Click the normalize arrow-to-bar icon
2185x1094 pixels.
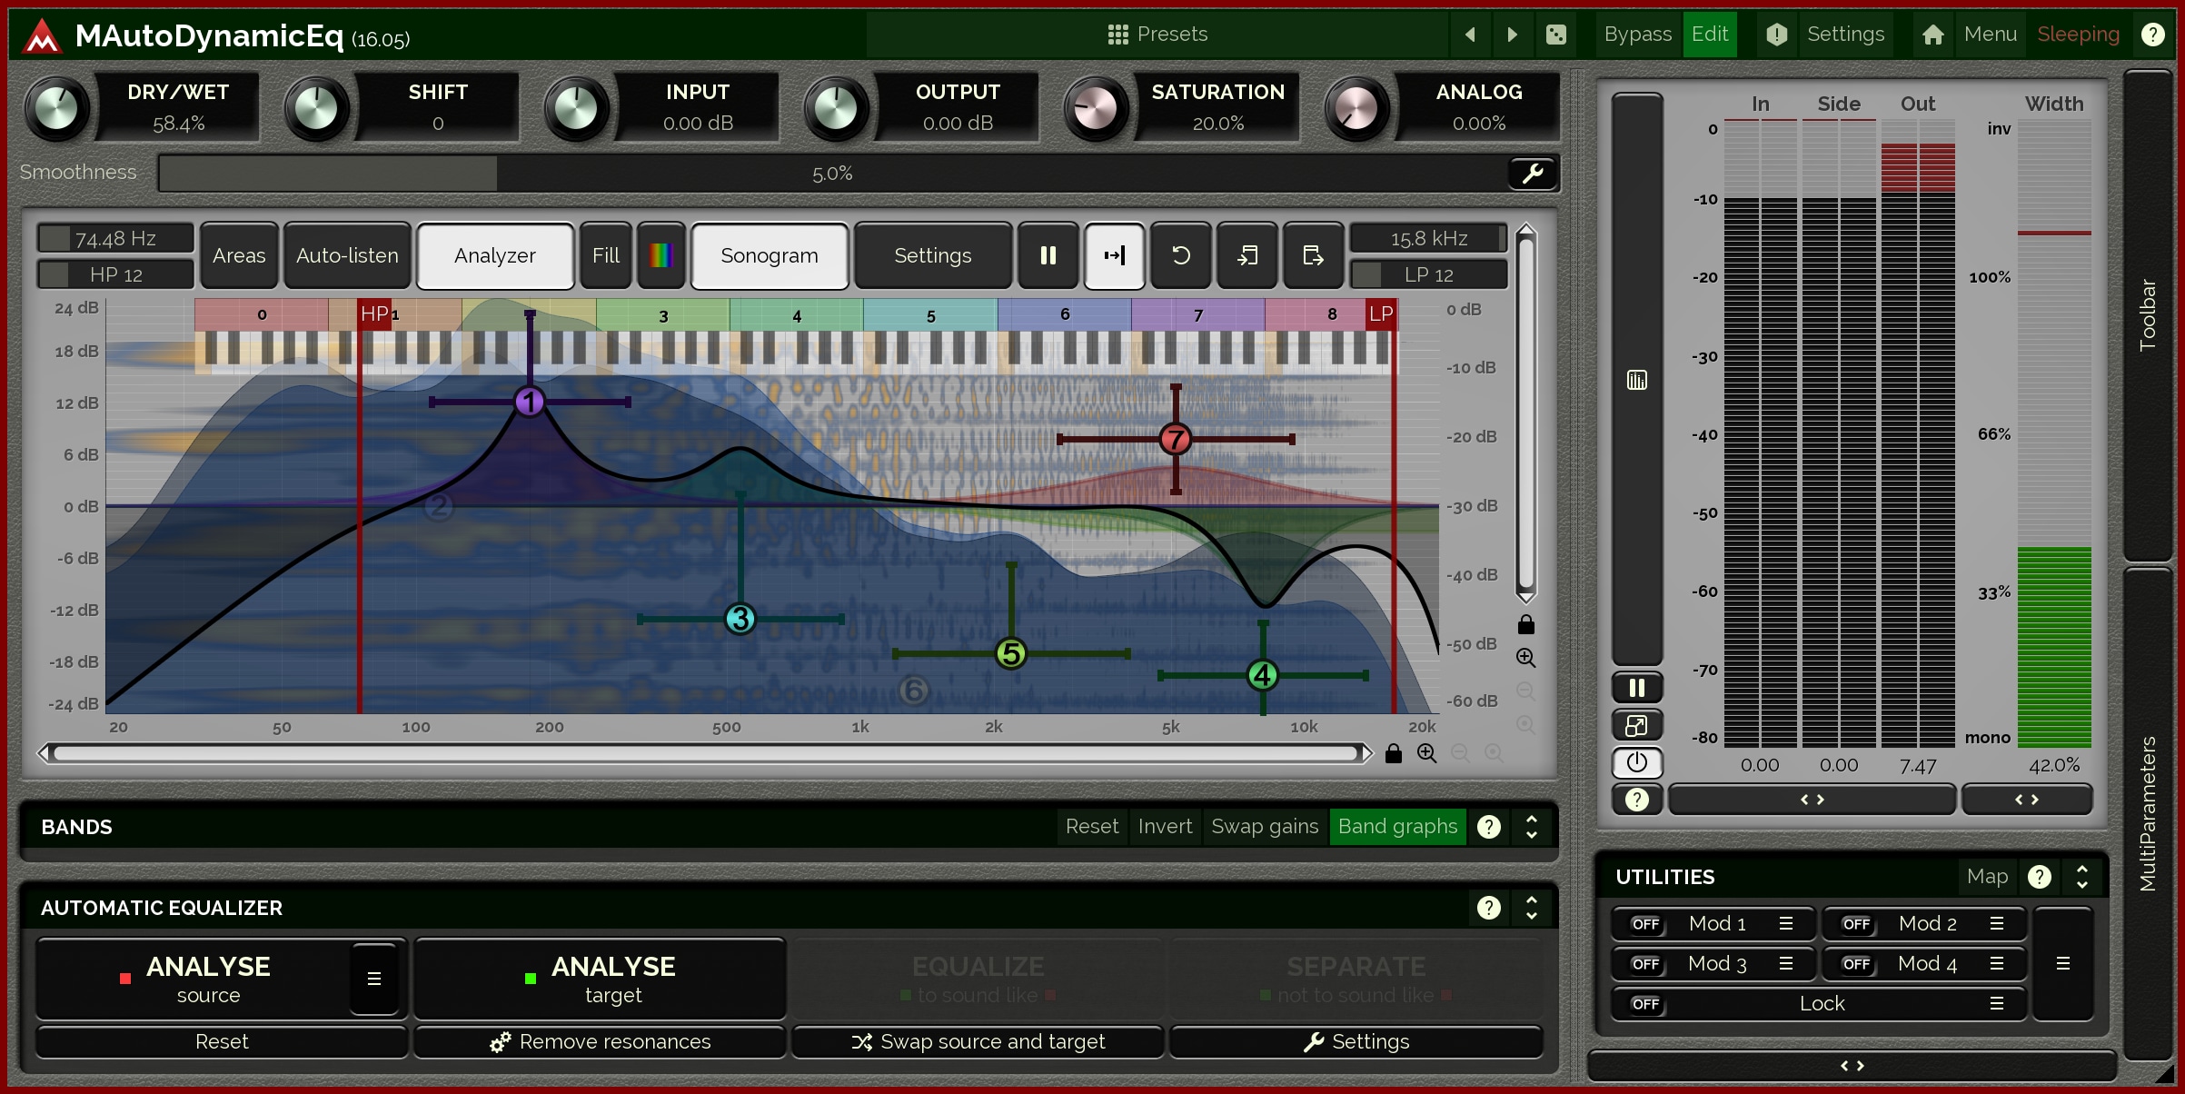1115,256
